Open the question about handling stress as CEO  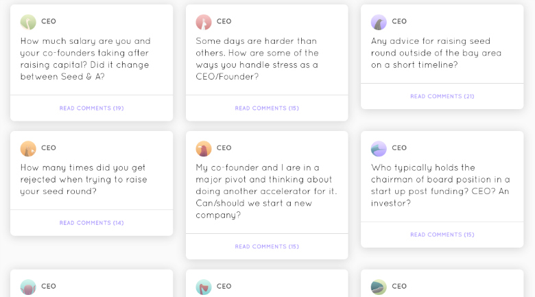(x=257, y=59)
